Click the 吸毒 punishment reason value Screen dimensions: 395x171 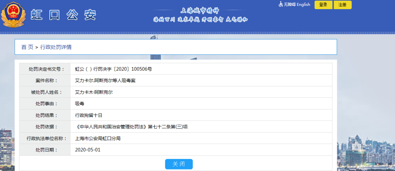click(80, 104)
